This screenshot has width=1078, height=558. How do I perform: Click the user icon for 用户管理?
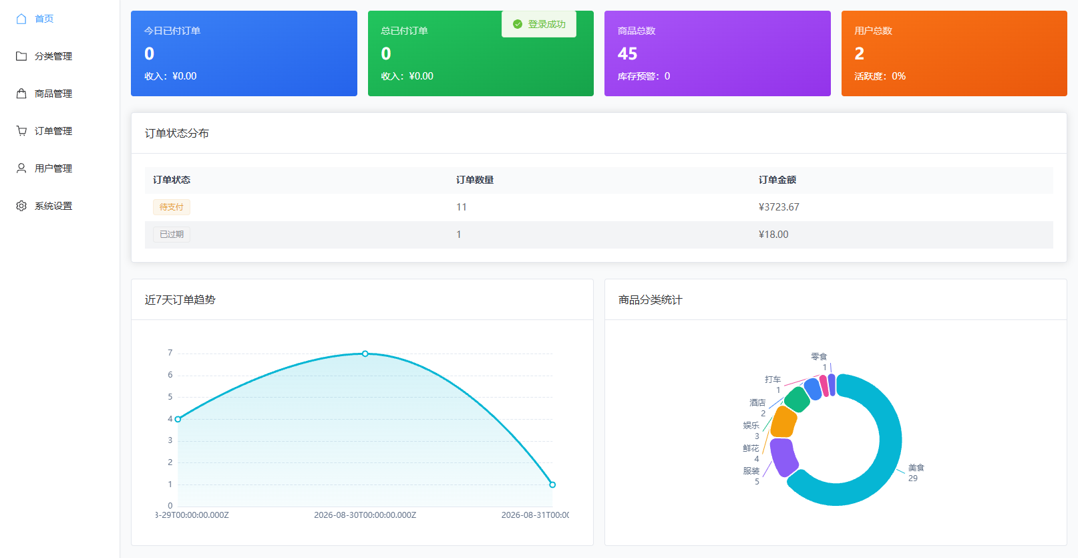tap(21, 168)
